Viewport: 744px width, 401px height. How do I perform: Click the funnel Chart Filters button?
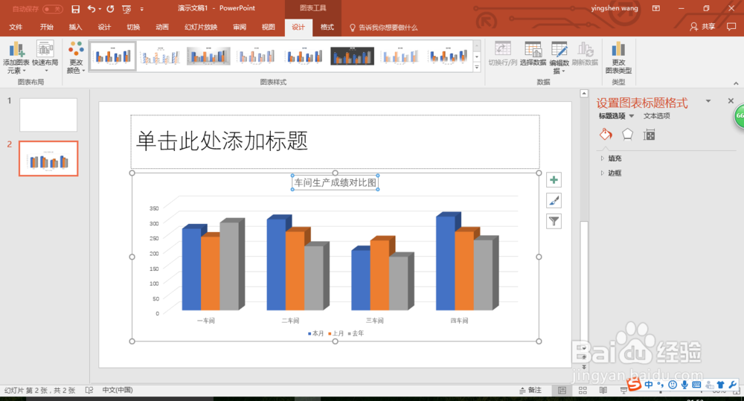coord(554,221)
